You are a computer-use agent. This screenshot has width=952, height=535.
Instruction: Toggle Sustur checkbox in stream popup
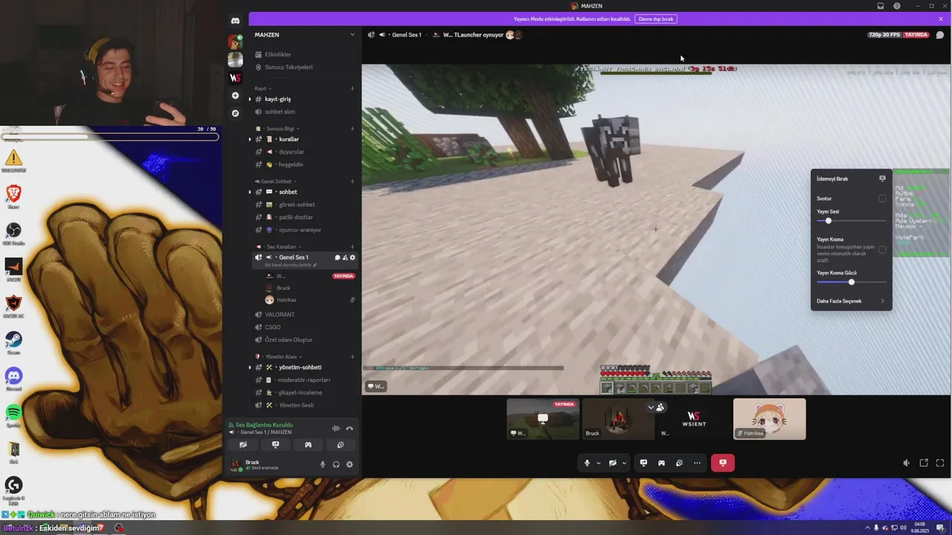pos(882,198)
